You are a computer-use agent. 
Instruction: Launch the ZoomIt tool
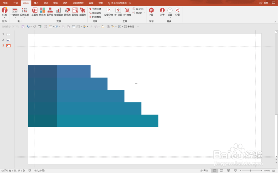138,9
